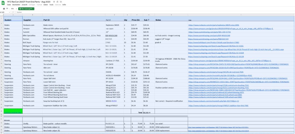
Task: Open the GOOGLE ALBUM LINK green cell
Action: pyautogui.click(x=13, y=111)
